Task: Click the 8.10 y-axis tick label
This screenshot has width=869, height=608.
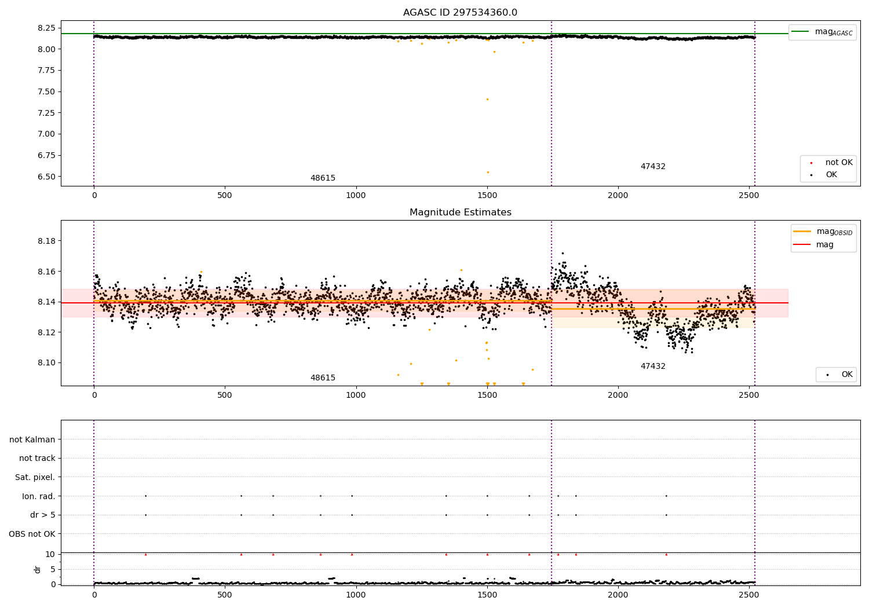Action: tap(46, 363)
